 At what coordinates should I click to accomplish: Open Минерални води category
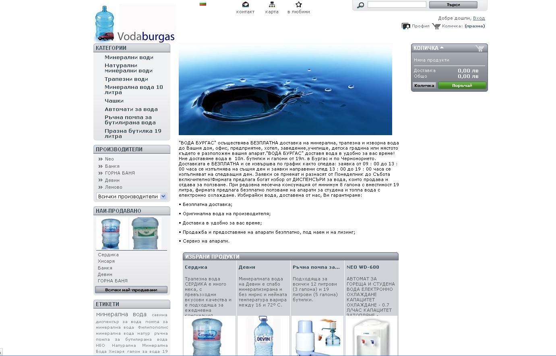129,57
